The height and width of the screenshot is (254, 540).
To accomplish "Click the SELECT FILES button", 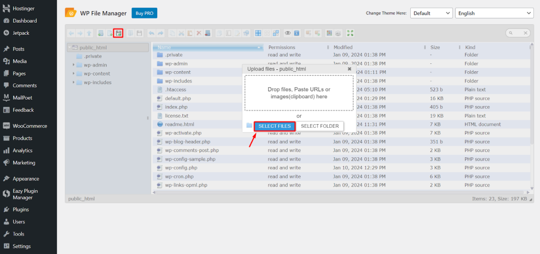I will pos(274,126).
